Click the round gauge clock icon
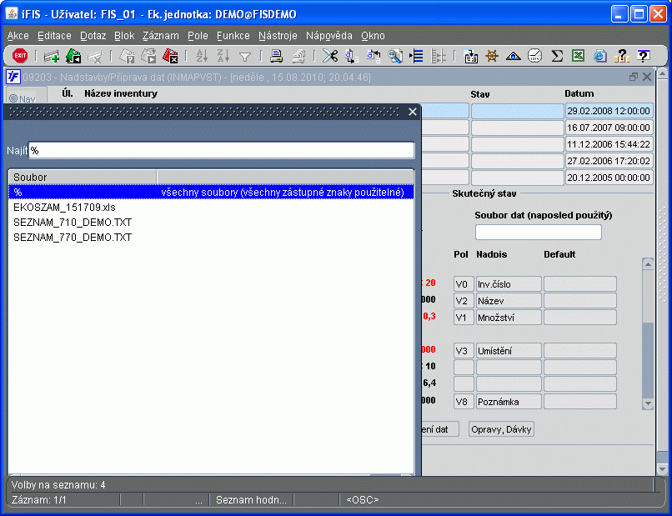The height and width of the screenshot is (516, 672). pos(535,56)
